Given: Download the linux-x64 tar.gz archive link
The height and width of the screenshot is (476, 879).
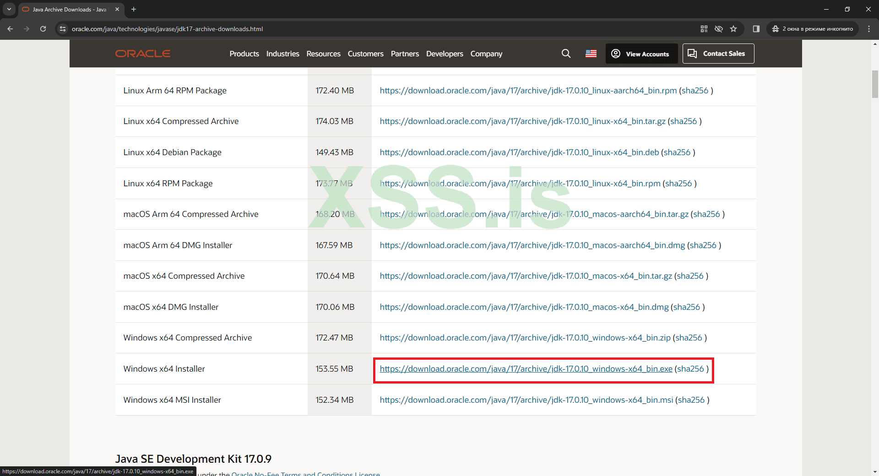Looking at the screenshot, I should pyautogui.click(x=523, y=121).
